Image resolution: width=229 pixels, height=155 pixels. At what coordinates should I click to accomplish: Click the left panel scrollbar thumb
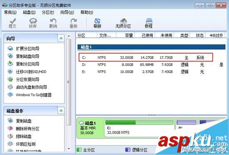click(69, 82)
